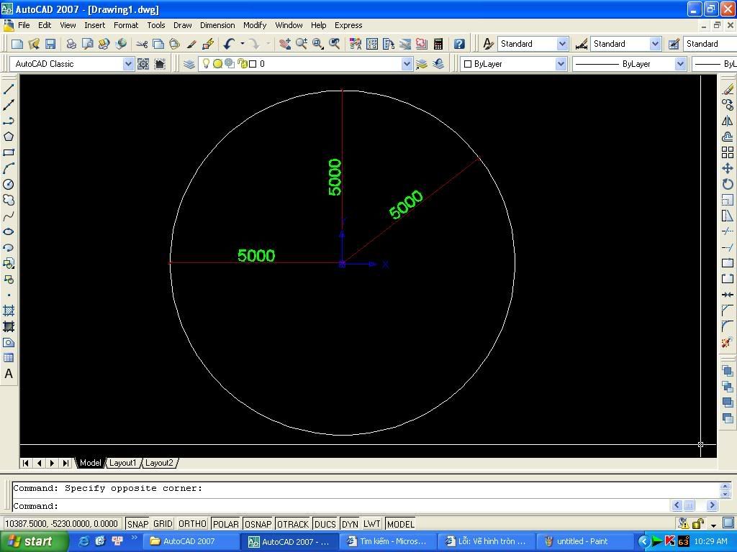Image resolution: width=737 pixels, height=552 pixels.
Task: Toggle OSNAP in status bar
Action: (x=258, y=524)
